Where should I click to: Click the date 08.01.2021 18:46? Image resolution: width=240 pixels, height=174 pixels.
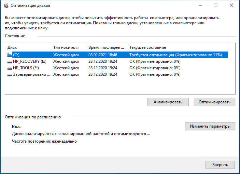click(x=103, y=55)
